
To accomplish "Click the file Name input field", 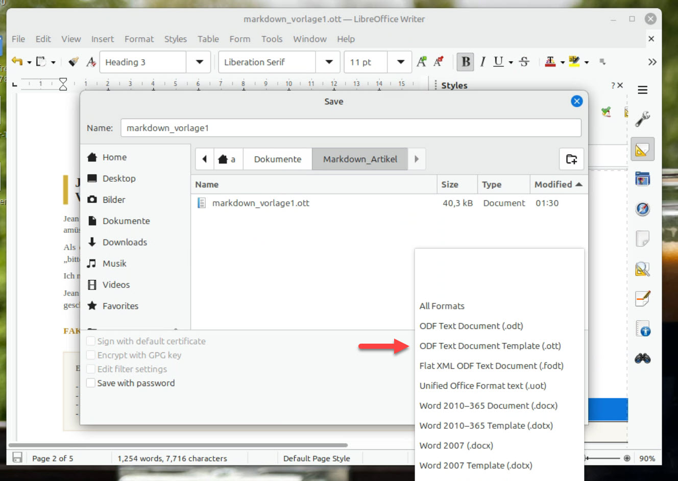I will tap(350, 128).
